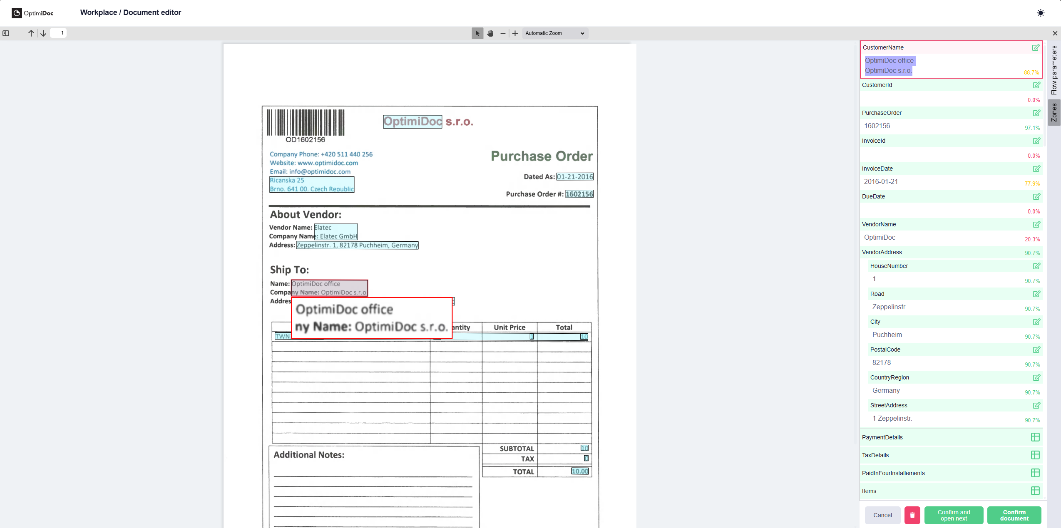Select the cursor selection tool
Image resolution: width=1061 pixels, height=528 pixels.
[477, 33]
